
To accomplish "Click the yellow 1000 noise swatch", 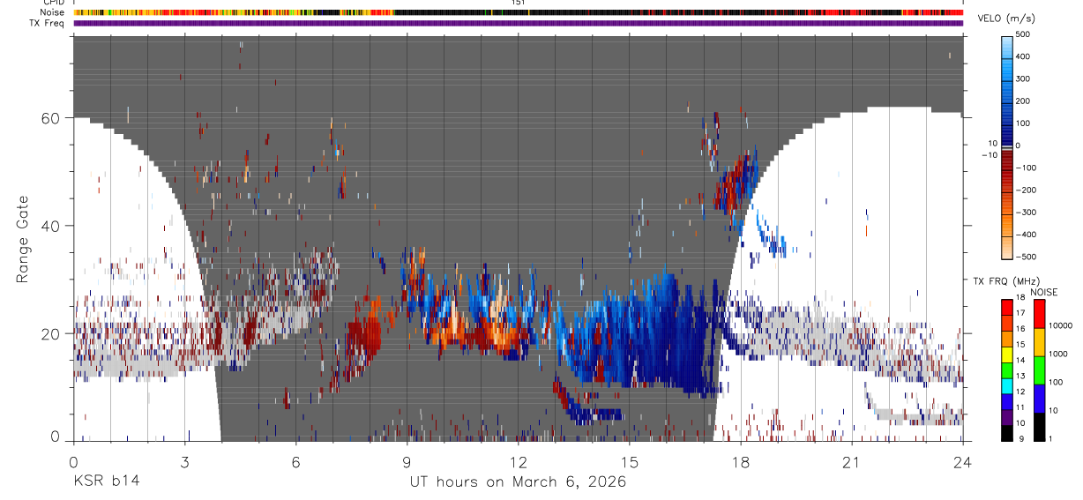I will click(x=1039, y=341).
